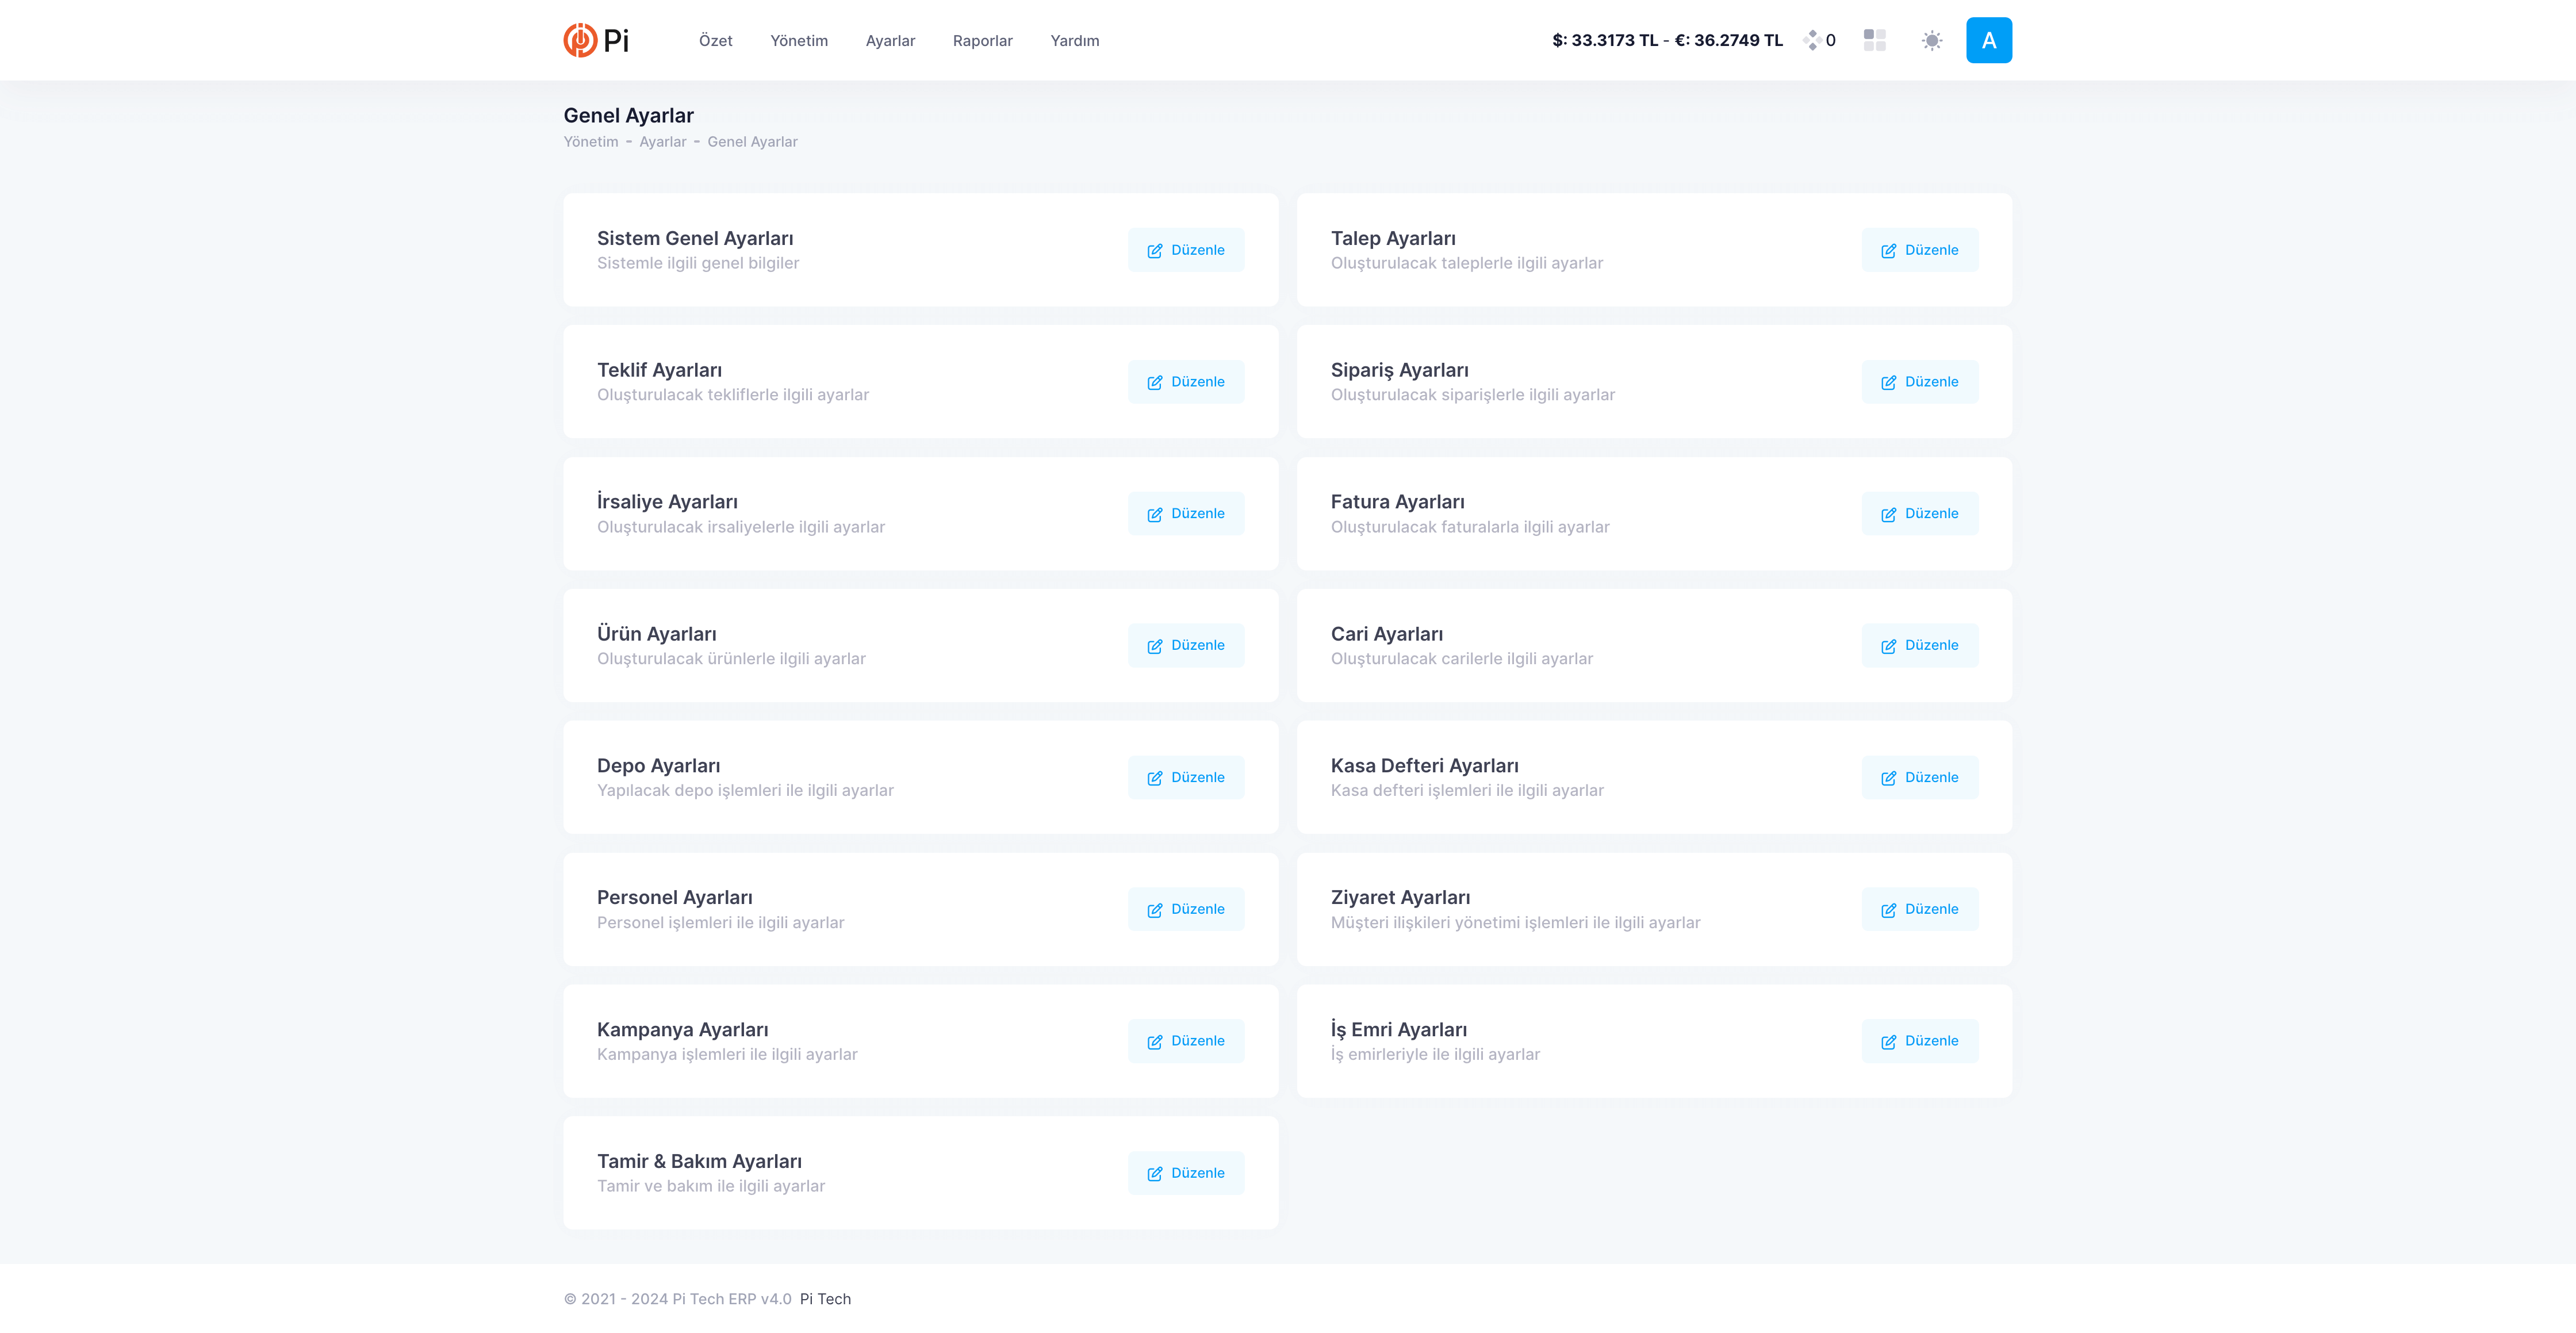Open the Yönetim menu

point(798,41)
